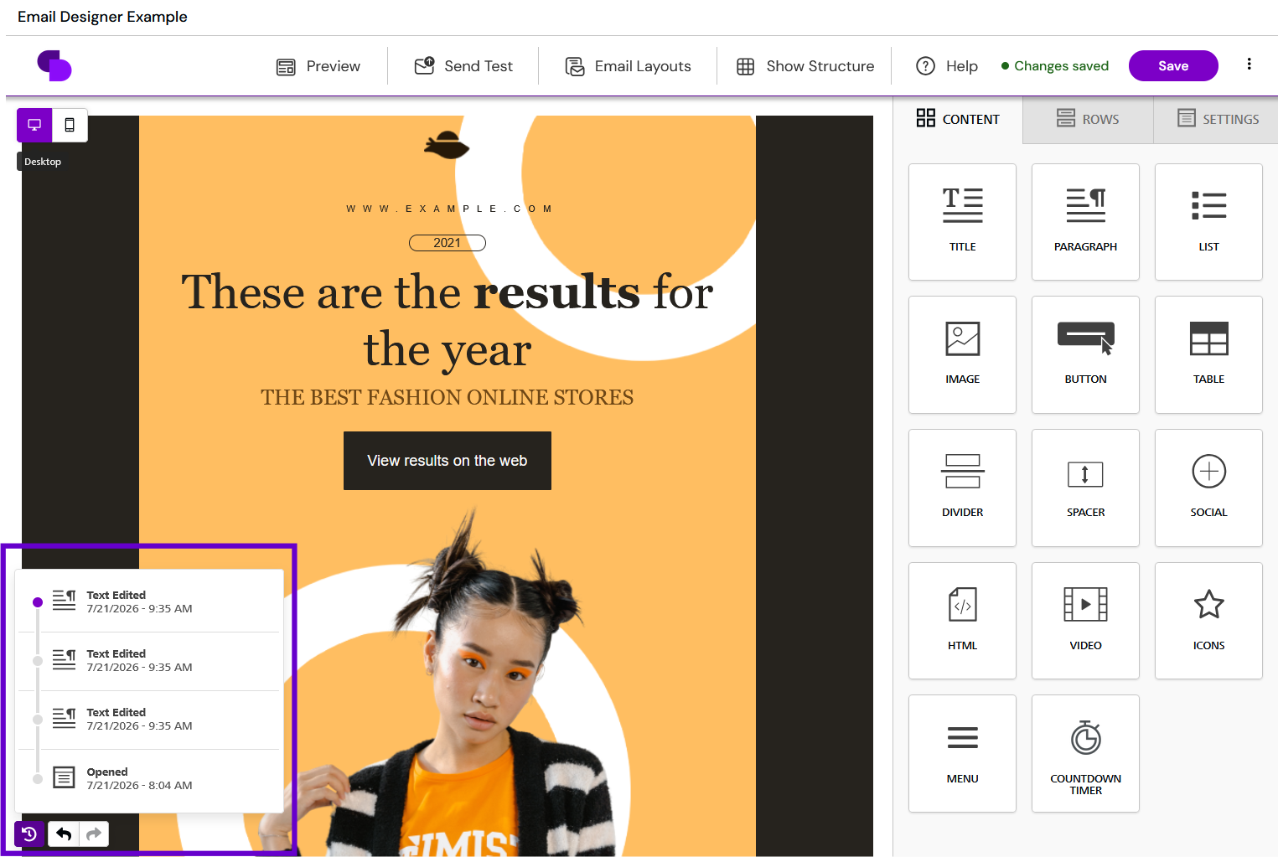Toggle Show Structure

pos(805,66)
